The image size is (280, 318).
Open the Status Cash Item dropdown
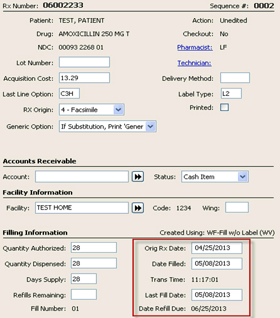coord(215,177)
